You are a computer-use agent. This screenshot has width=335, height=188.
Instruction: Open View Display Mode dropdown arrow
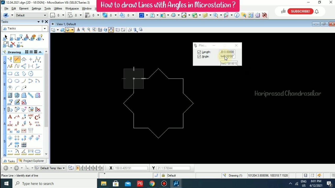[x=72, y=30]
